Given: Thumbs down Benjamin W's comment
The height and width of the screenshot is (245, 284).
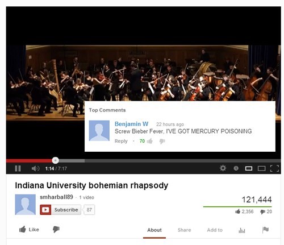Looking at the screenshot, I should 162,142.
